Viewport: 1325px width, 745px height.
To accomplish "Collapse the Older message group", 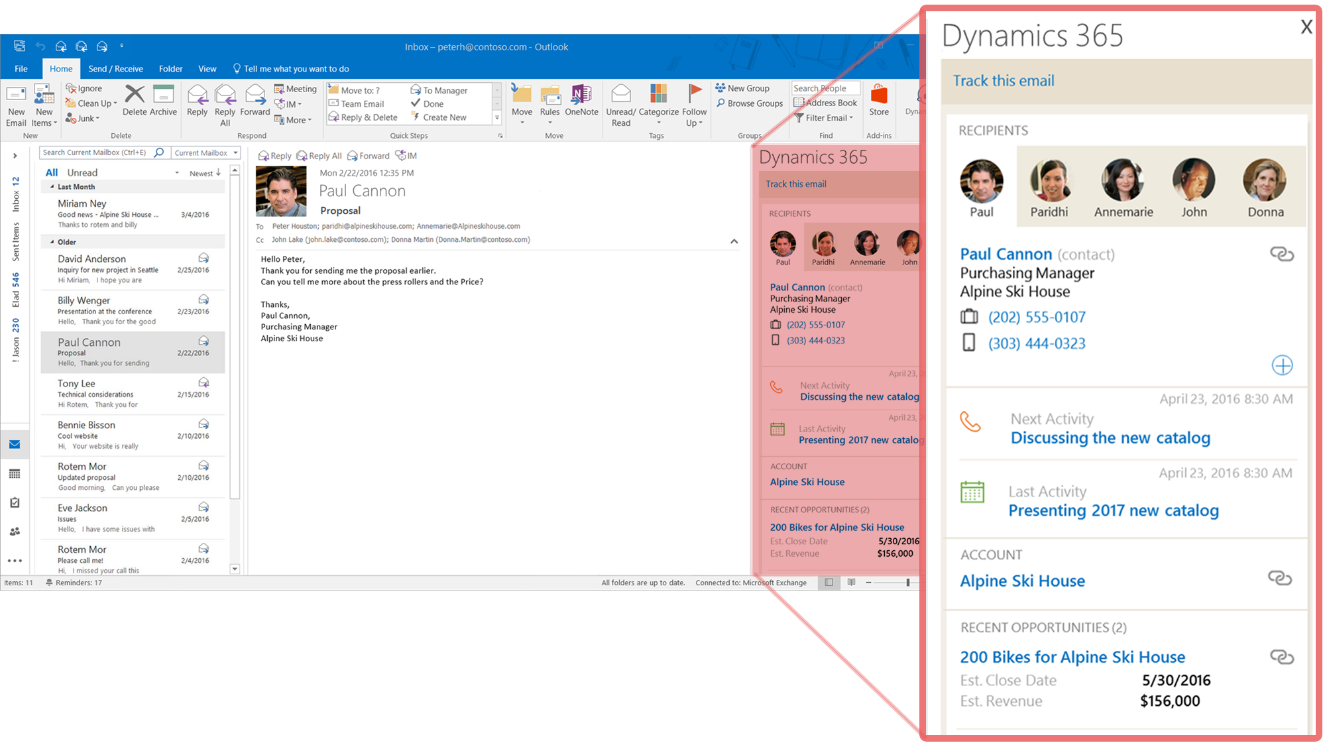I will [52, 242].
